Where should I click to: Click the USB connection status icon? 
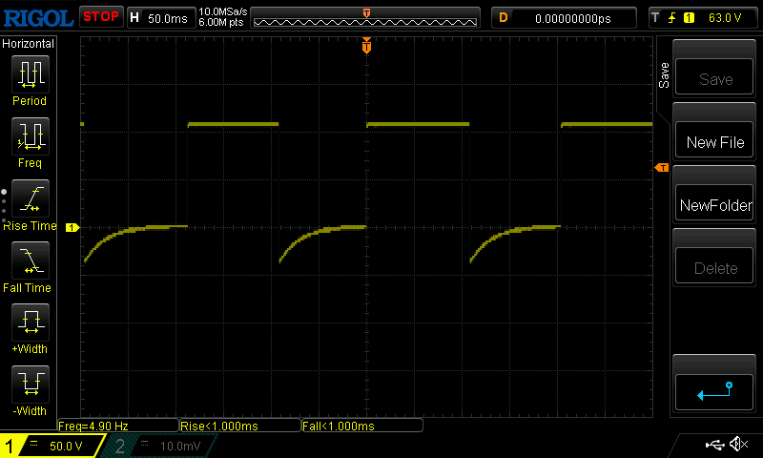click(714, 445)
